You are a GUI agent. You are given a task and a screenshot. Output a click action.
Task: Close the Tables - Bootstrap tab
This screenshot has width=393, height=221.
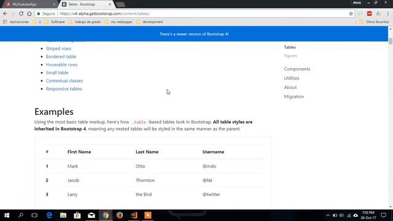(110, 4)
